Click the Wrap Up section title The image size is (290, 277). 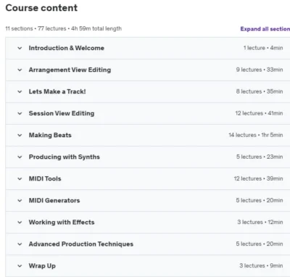(42, 266)
